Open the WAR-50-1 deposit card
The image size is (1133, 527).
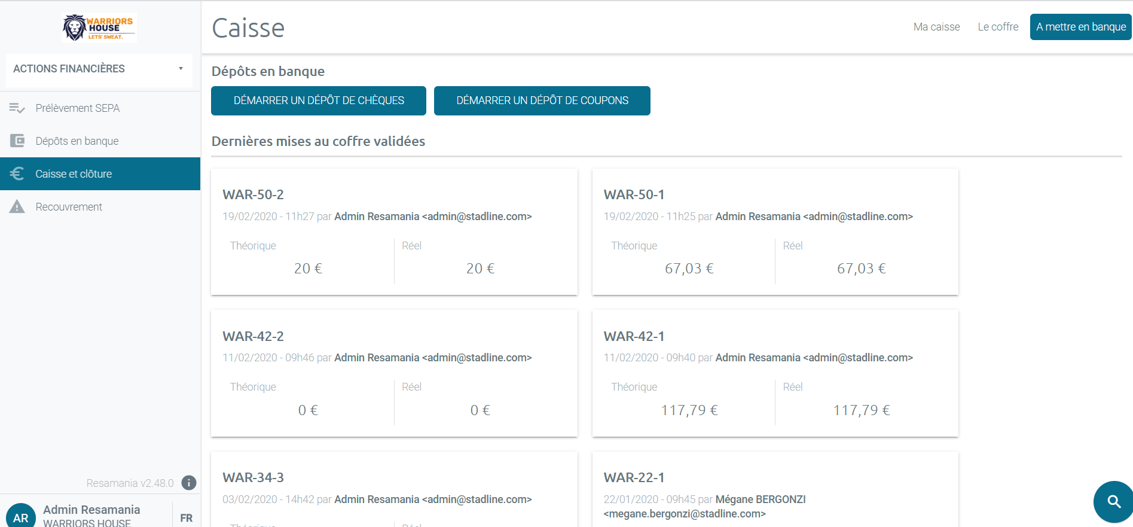click(x=775, y=232)
